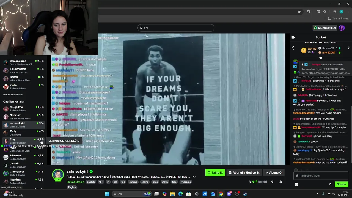
Task: Open Eray channel in sidebar
Action: (23, 141)
